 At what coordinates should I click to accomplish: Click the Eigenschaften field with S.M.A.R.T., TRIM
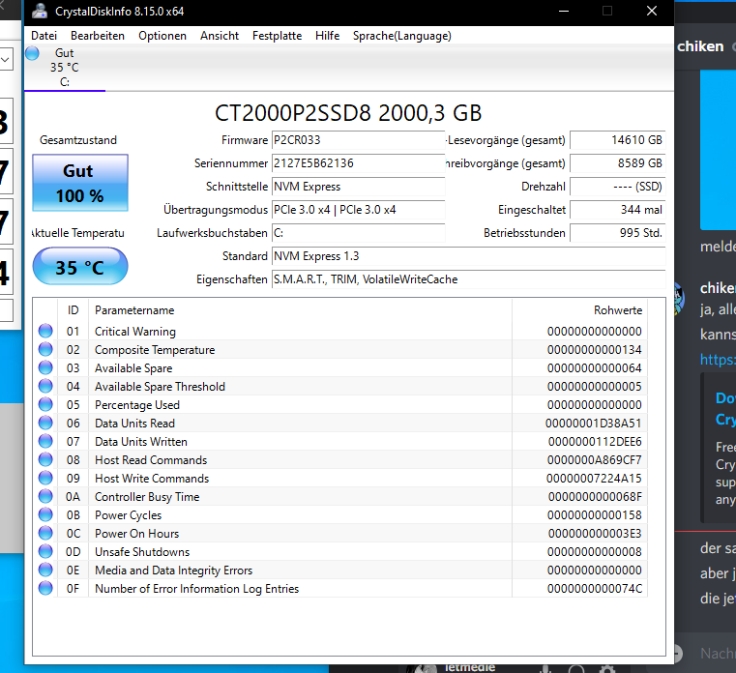468,279
